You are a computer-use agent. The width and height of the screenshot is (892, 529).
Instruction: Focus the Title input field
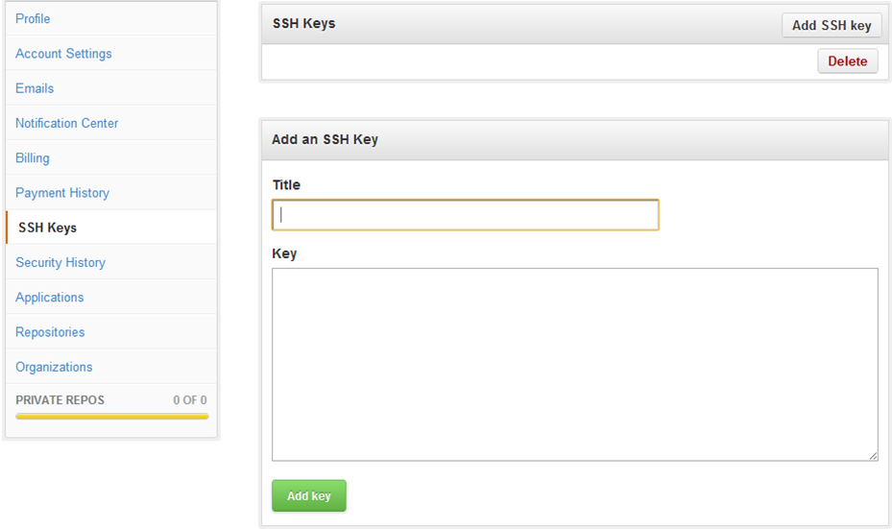tap(466, 215)
